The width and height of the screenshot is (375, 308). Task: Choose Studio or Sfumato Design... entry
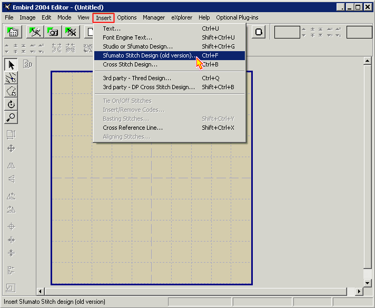(170, 46)
